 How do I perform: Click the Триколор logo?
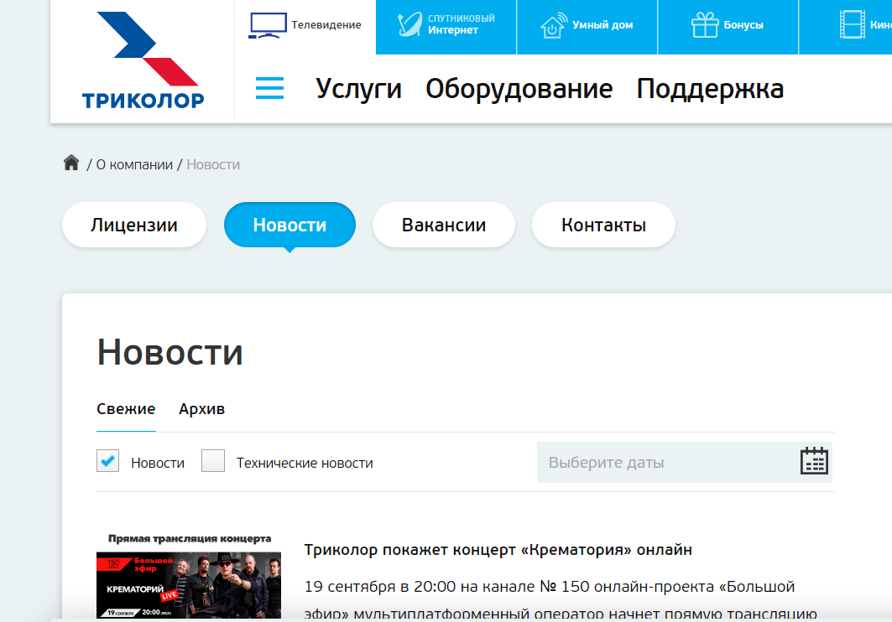coord(143,60)
